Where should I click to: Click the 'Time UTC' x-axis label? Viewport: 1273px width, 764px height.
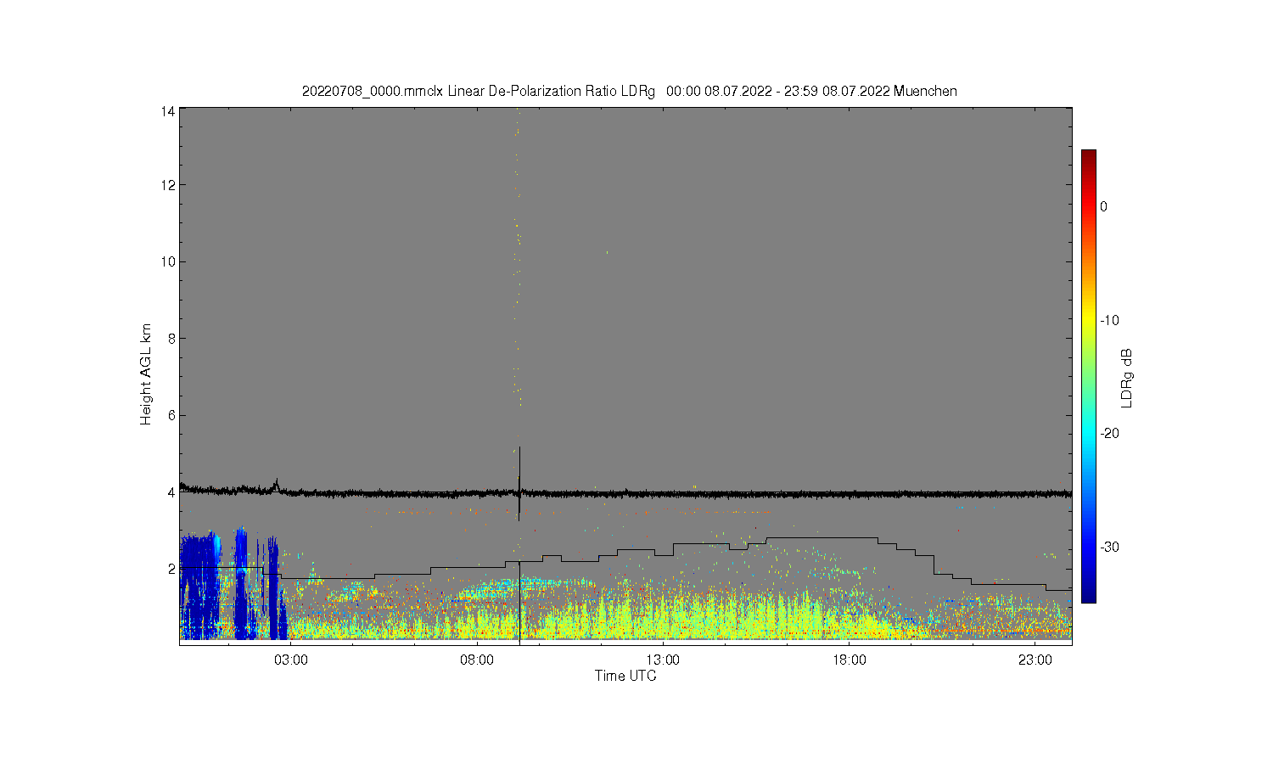[x=625, y=676]
